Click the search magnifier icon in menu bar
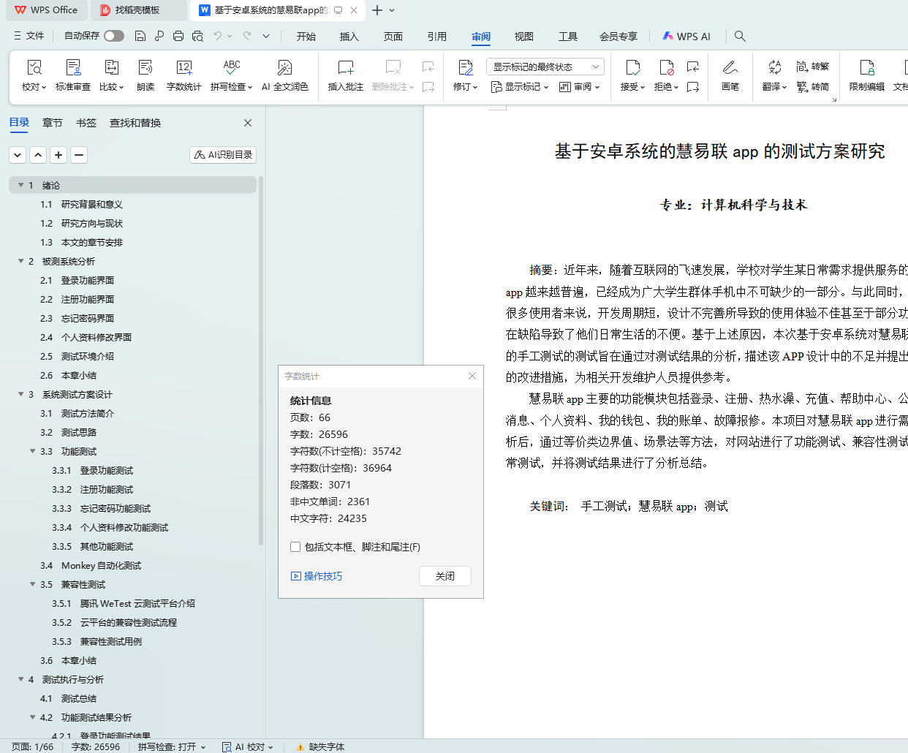Screen dimensions: 908x753 pyautogui.click(x=740, y=36)
